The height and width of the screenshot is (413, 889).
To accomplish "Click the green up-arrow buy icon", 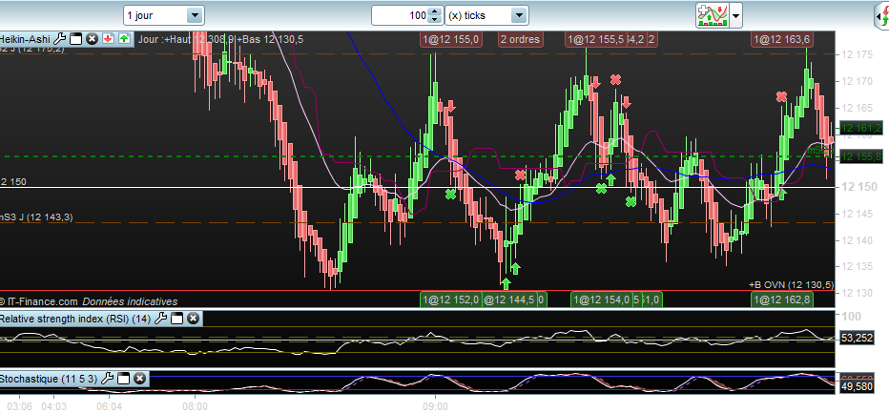I will pos(124,39).
